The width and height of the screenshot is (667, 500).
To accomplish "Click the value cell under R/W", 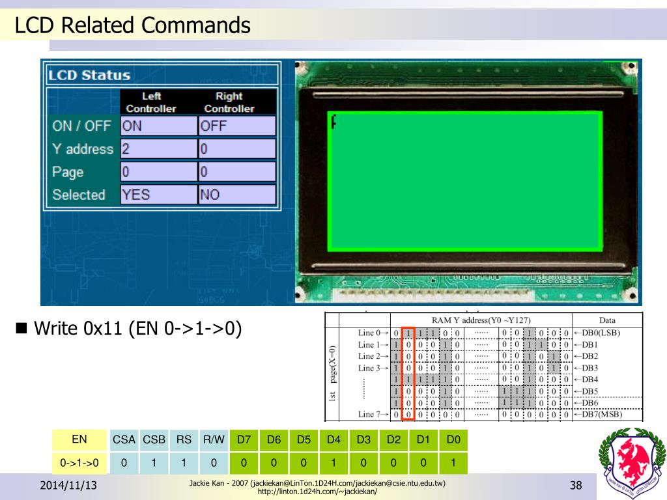I will pos(214,463).
